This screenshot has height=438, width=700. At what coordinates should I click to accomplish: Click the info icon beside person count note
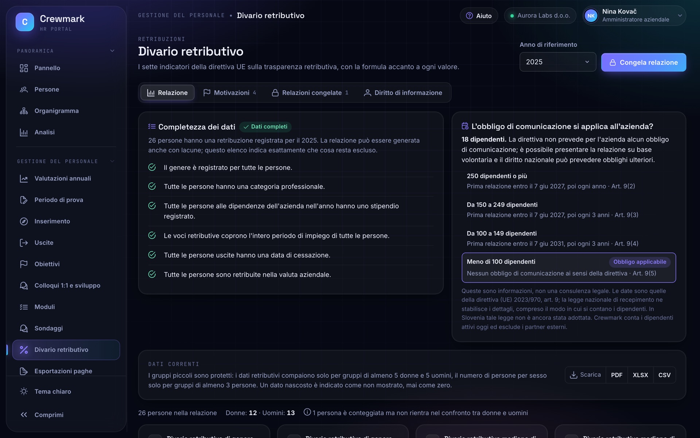307,412
